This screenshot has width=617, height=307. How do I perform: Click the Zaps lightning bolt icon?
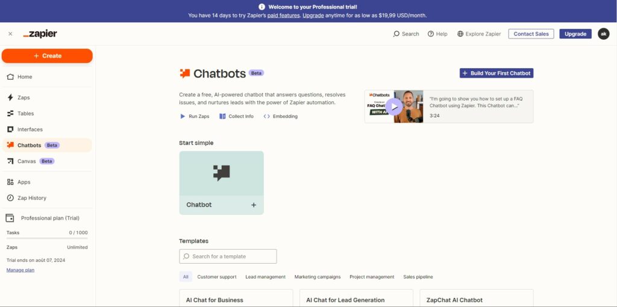click(11, 98)
